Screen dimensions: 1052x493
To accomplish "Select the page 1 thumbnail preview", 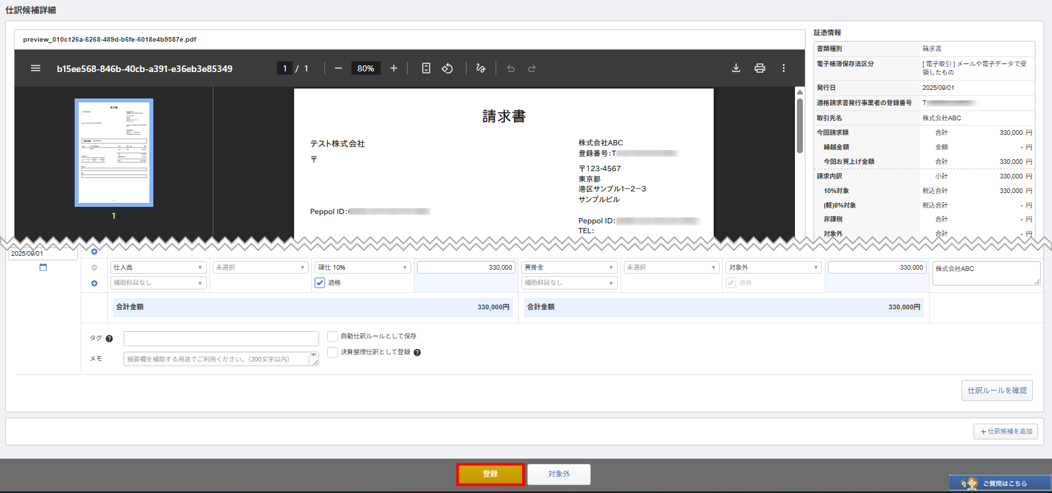I will tap(114, 153).
